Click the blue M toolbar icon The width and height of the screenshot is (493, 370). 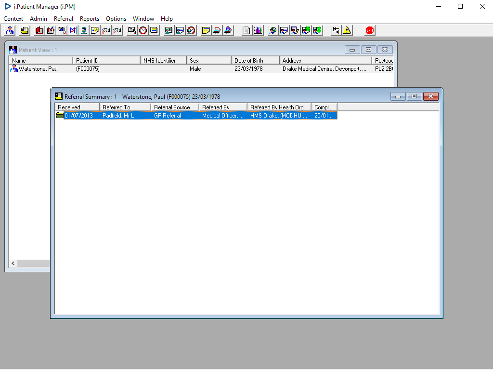point(73,30)
